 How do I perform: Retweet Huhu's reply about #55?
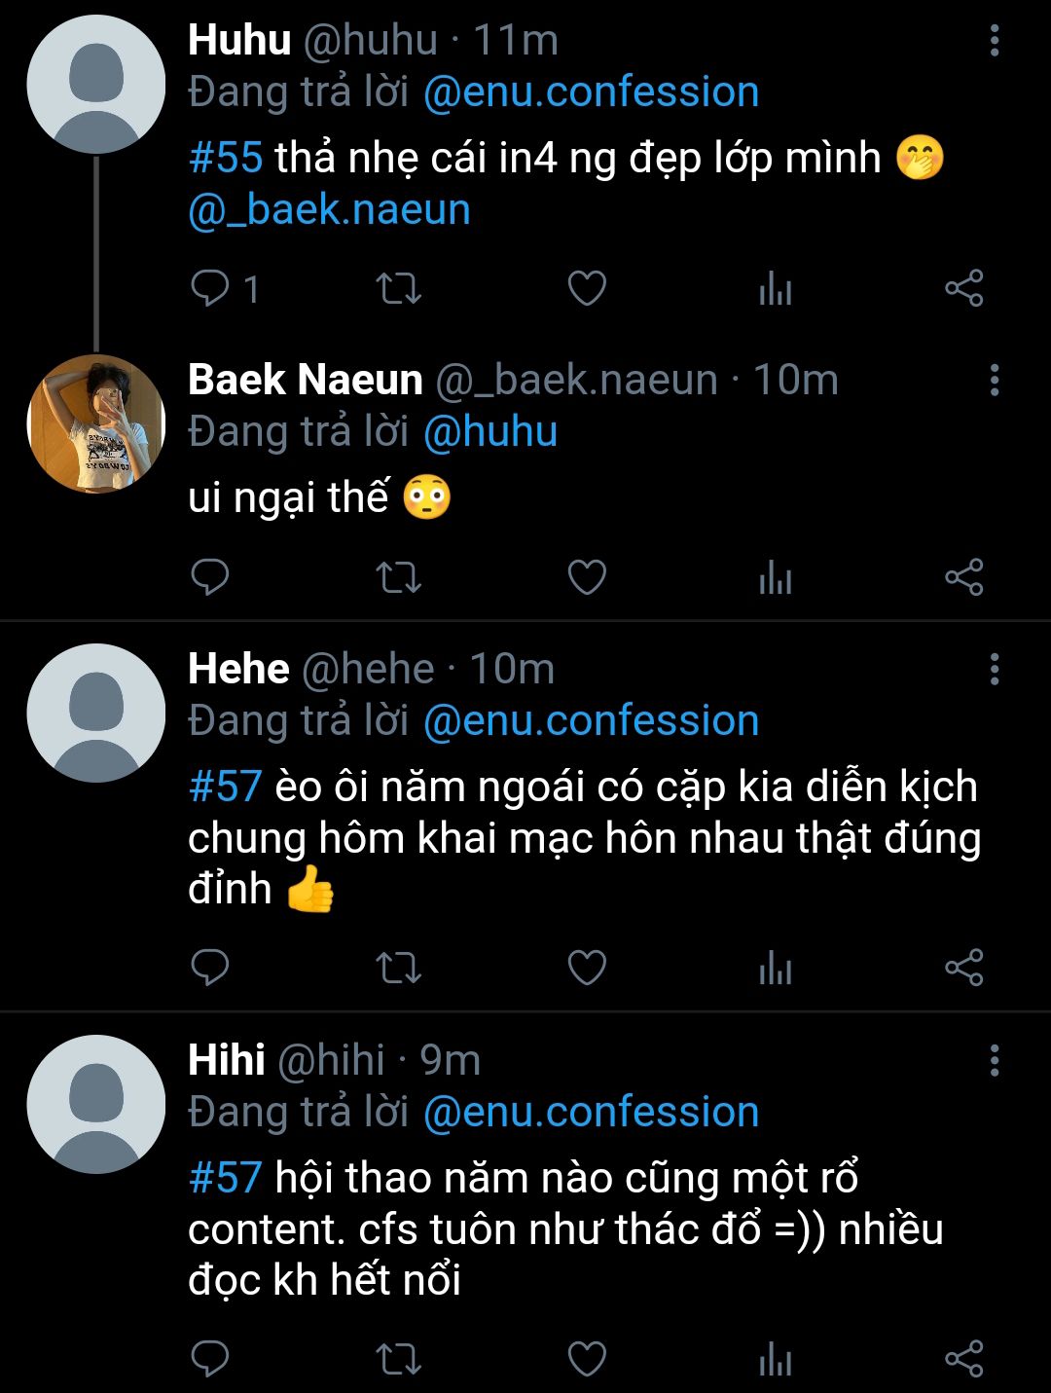[x=398, y=288]
